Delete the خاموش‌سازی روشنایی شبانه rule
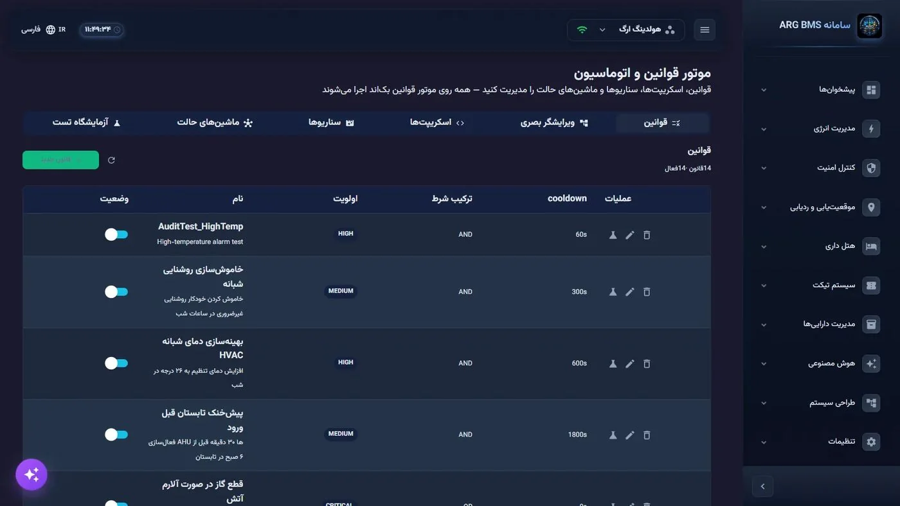The height and width of the screenshot is (506, 900). tap(647, 292)
